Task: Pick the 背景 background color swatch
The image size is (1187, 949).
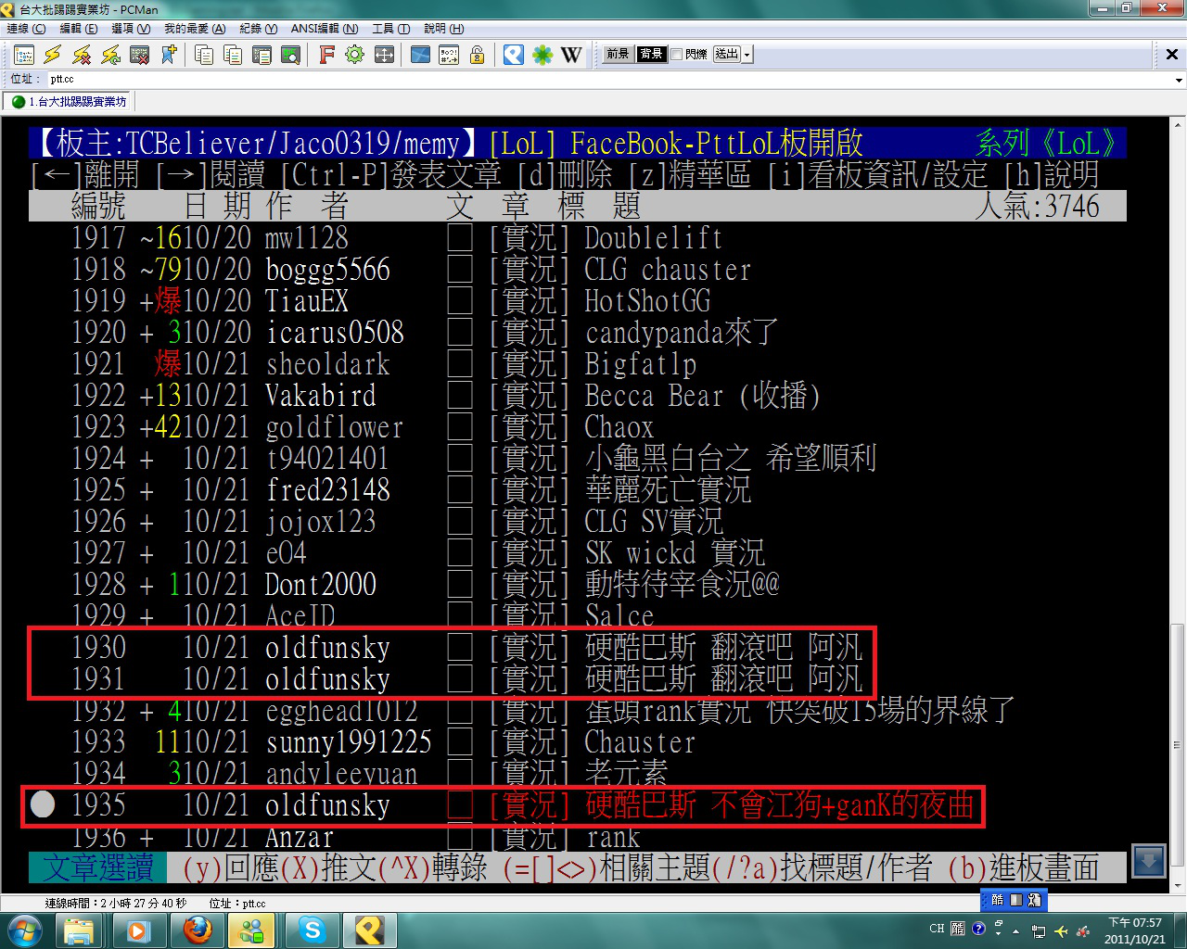Action: point(651,55)
